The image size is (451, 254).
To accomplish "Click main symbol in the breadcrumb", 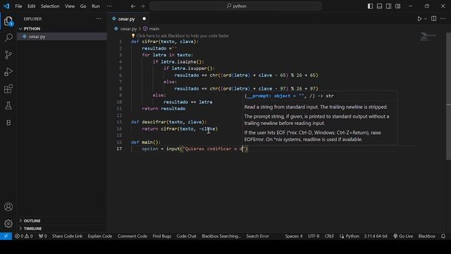I will (x=154, y=29).
